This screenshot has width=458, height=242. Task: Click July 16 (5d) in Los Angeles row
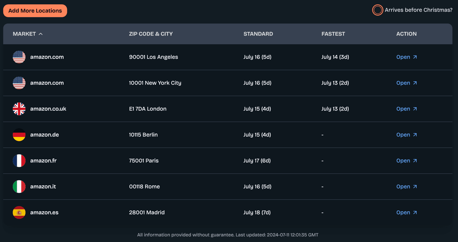pos(257,57)
